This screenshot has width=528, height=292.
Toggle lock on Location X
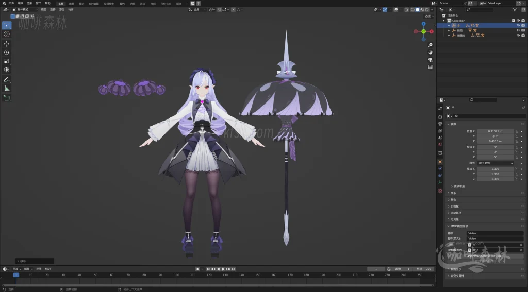tap(516, 131)
